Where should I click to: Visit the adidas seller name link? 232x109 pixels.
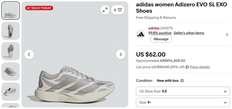[x=154, y=28]
